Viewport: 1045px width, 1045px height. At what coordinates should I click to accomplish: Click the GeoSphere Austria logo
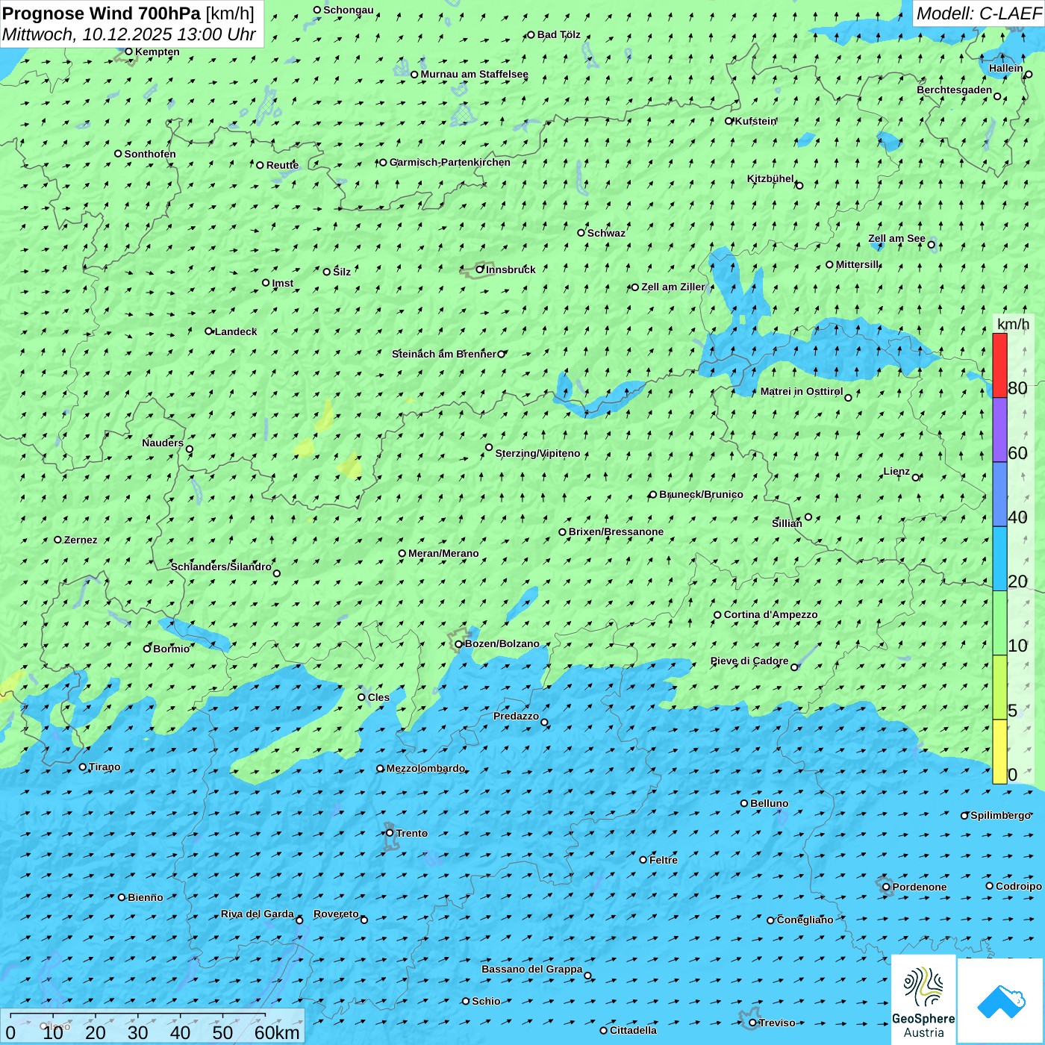coord(923,999)
